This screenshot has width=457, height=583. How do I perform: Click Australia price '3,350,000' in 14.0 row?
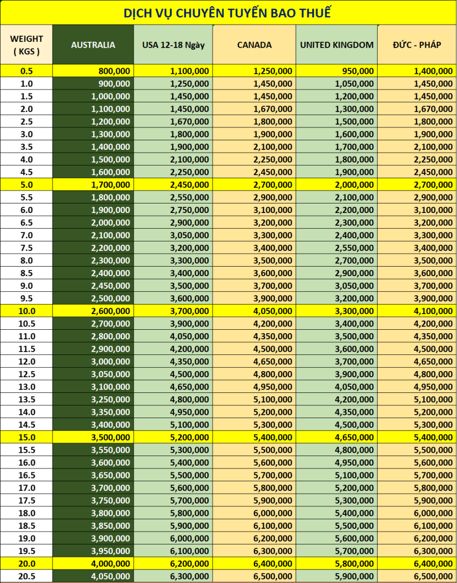[93, 412]
